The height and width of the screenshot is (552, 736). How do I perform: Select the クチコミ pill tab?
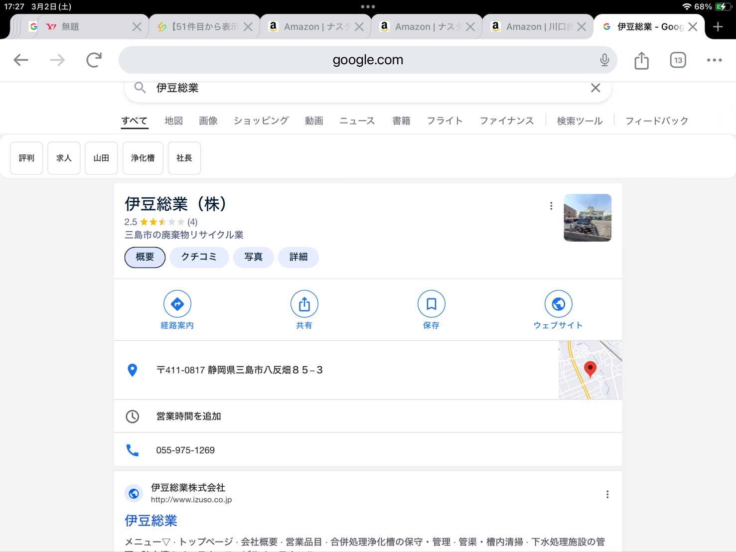(x=199, y=257)
